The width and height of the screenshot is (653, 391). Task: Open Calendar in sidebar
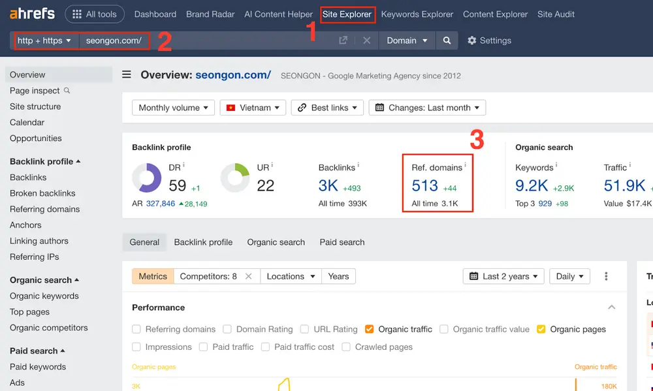[27, 122]
